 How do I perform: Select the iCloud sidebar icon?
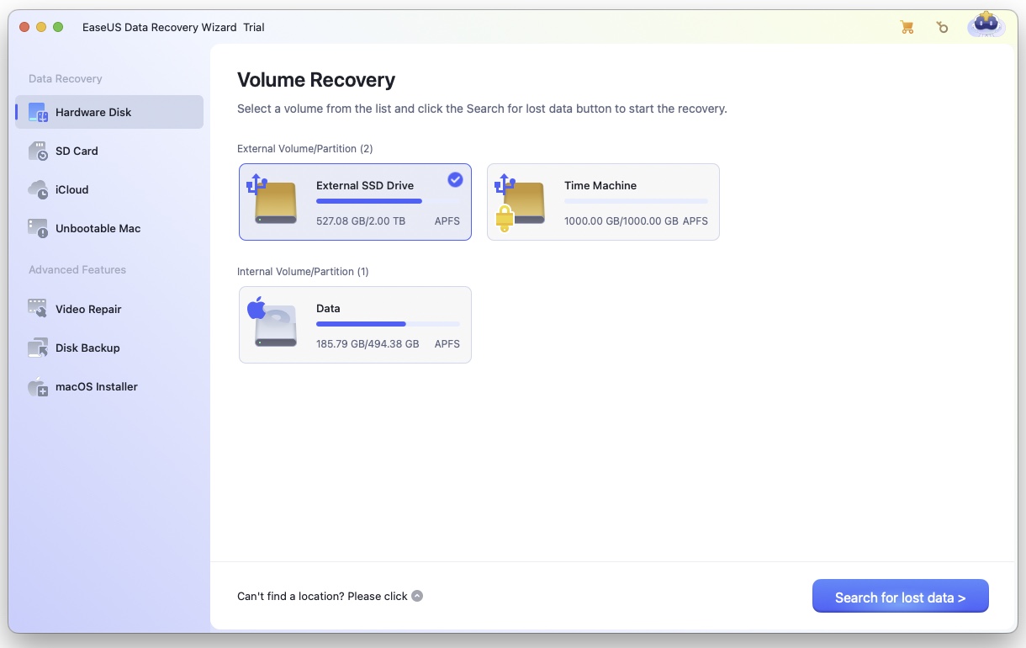coord(39,189)
